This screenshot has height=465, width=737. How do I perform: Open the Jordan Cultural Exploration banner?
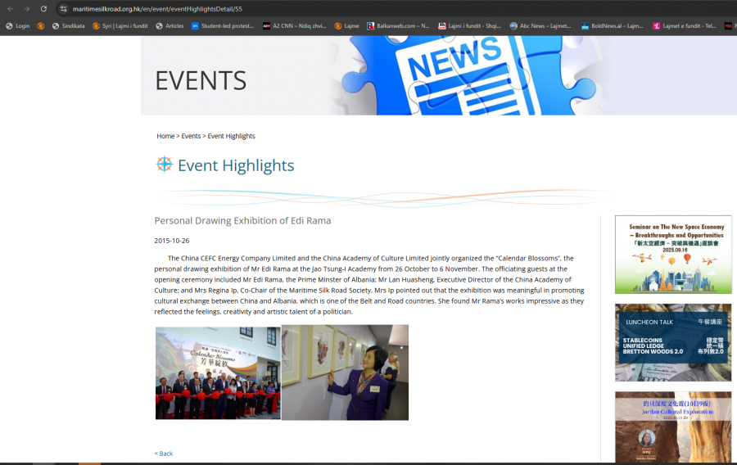(x=673, y=427)
